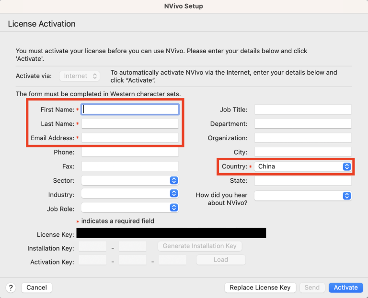This screenshot has height=298, width=368.
Task: Focus the Department input field
Action: [x=303, y=124]
